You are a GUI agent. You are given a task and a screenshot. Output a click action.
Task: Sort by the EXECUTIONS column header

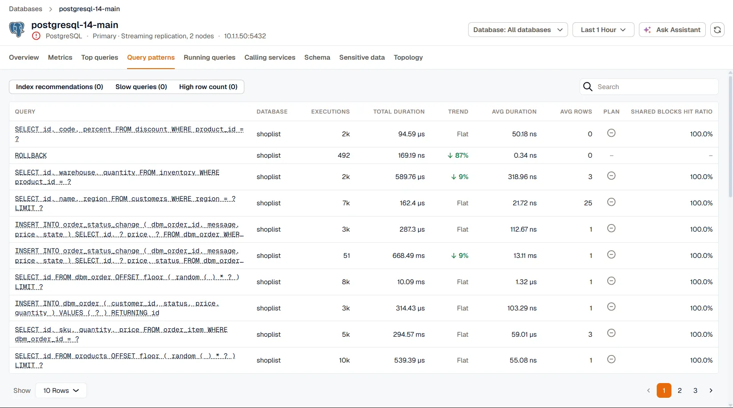(x=330, y=112)
